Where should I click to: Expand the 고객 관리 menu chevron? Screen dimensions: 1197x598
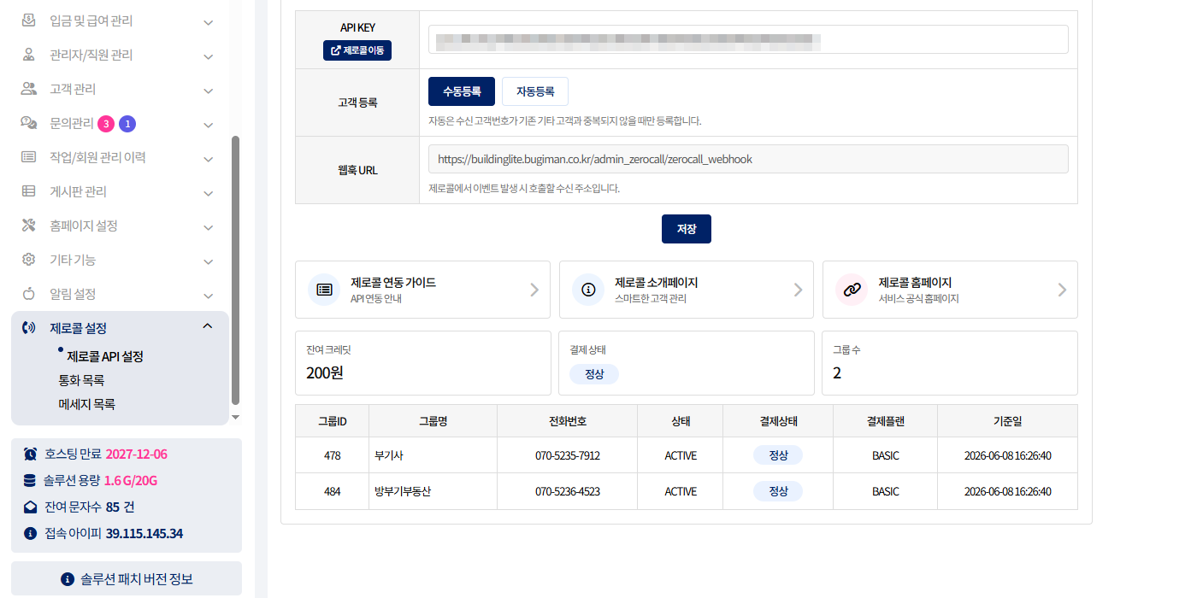[208, 91]
